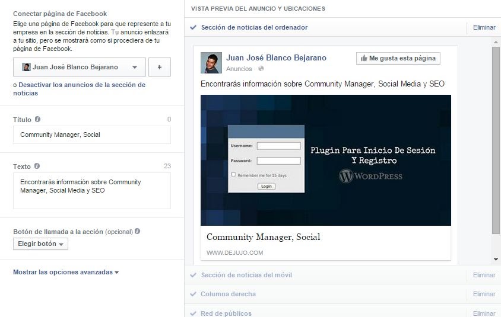Click Eliminar for Sección de noticias del ordenador
This screenshot has width=501, height=317.
coord(484,27)
